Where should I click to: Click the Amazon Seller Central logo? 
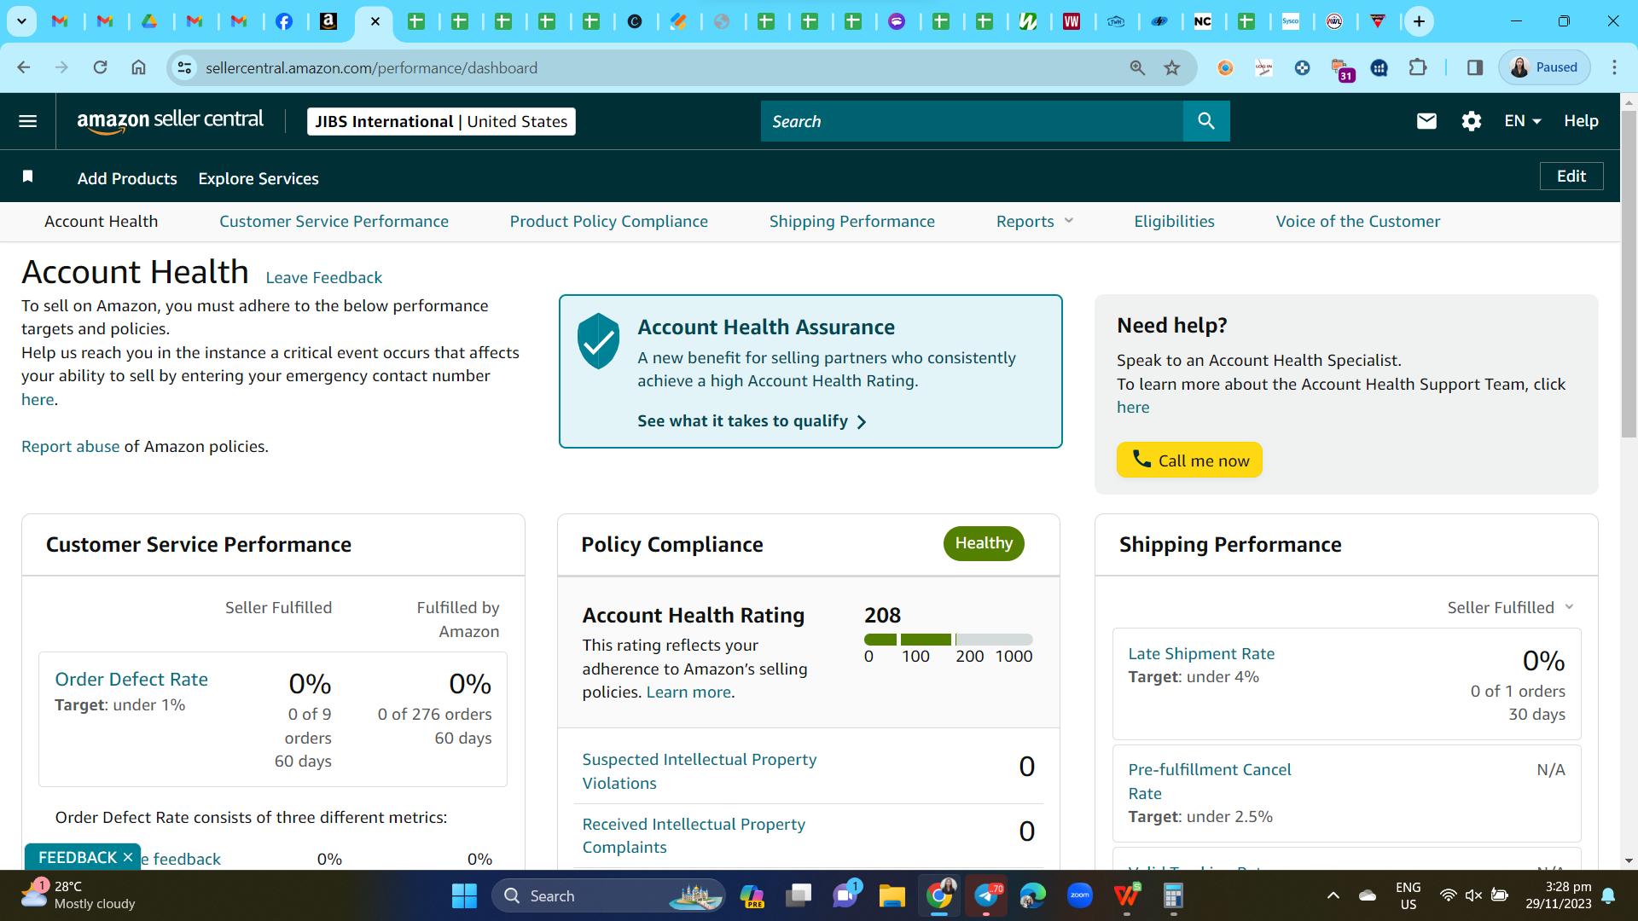[x=170, y=121]
